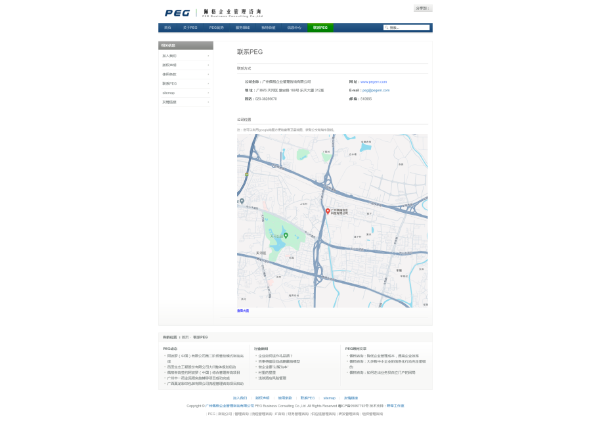
Task: Click 首页 in the breadcrumb trail
Action: [185, 337]
